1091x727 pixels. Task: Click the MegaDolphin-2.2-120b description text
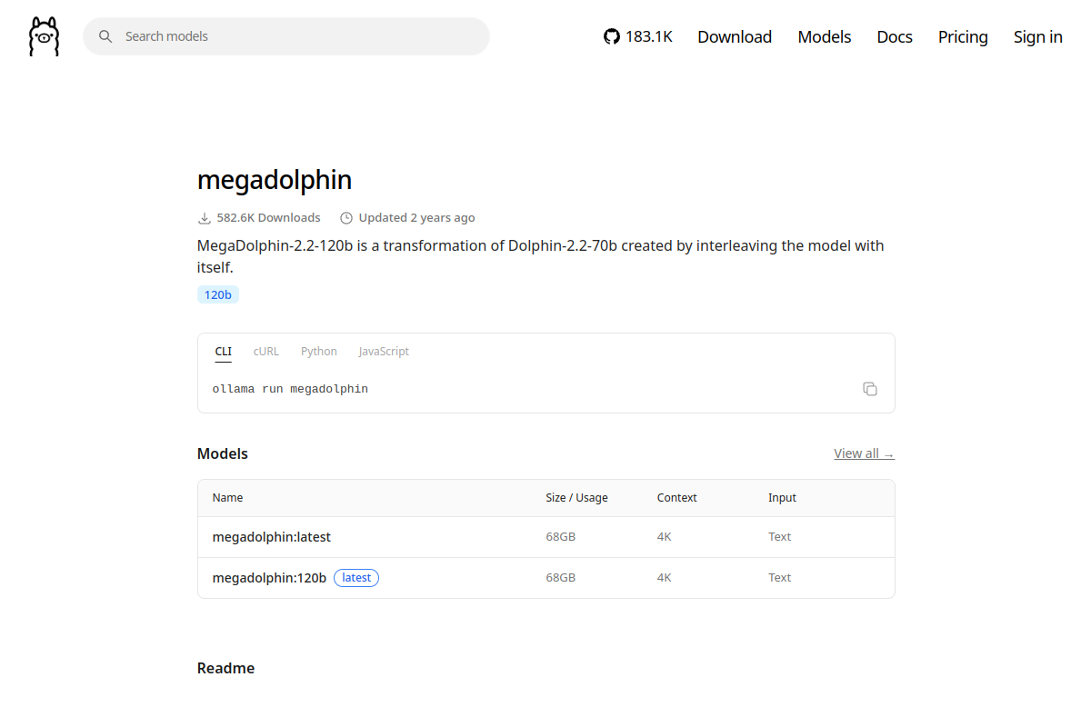540,256
